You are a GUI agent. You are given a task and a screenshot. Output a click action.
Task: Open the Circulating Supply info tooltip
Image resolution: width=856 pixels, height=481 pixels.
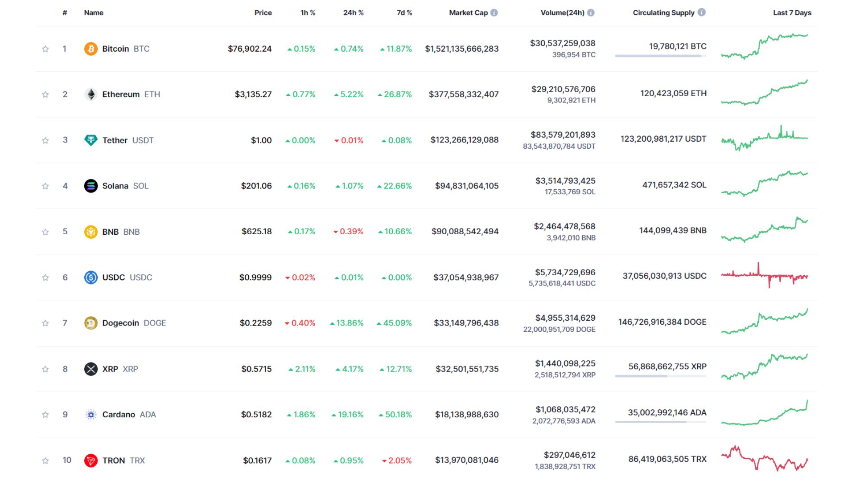pos(702,13)
